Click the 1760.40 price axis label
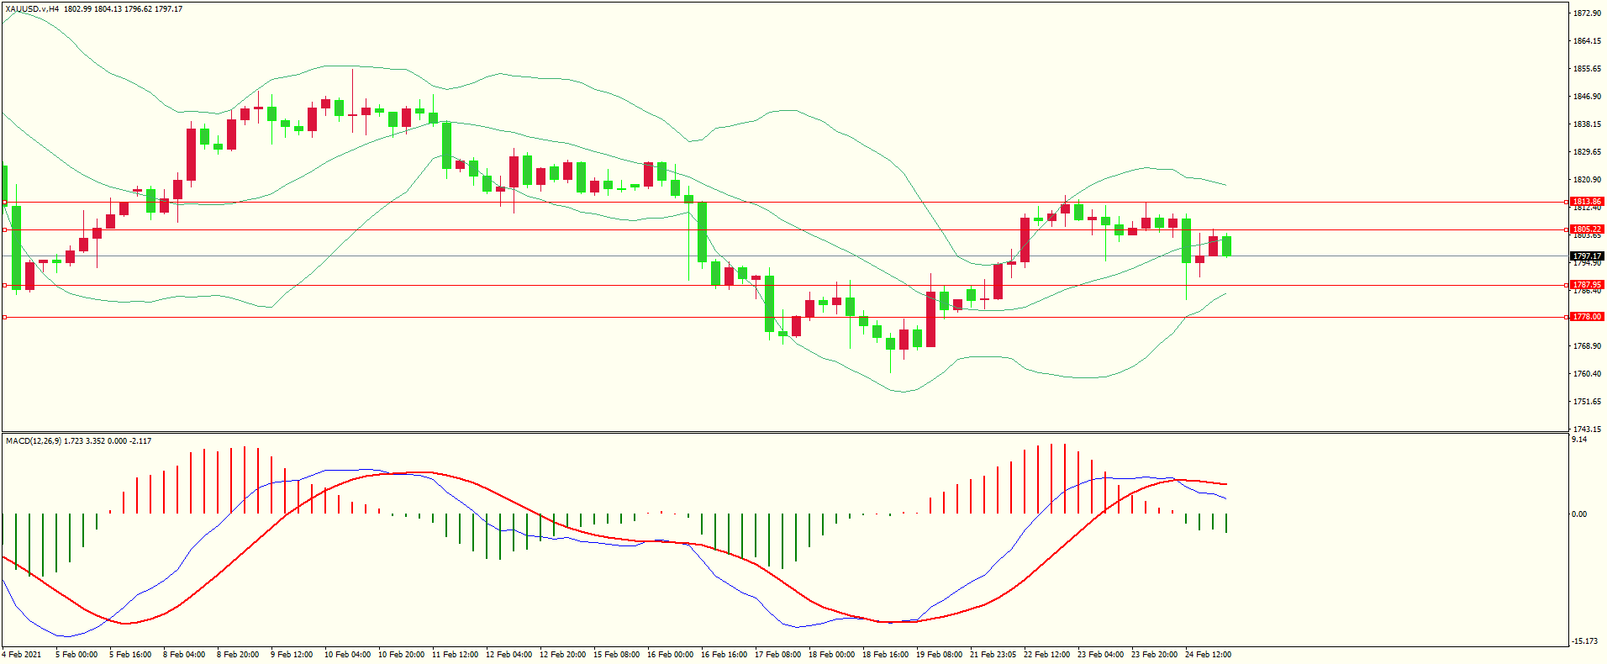This screenshot has height=664, width=1607. 1587,374
